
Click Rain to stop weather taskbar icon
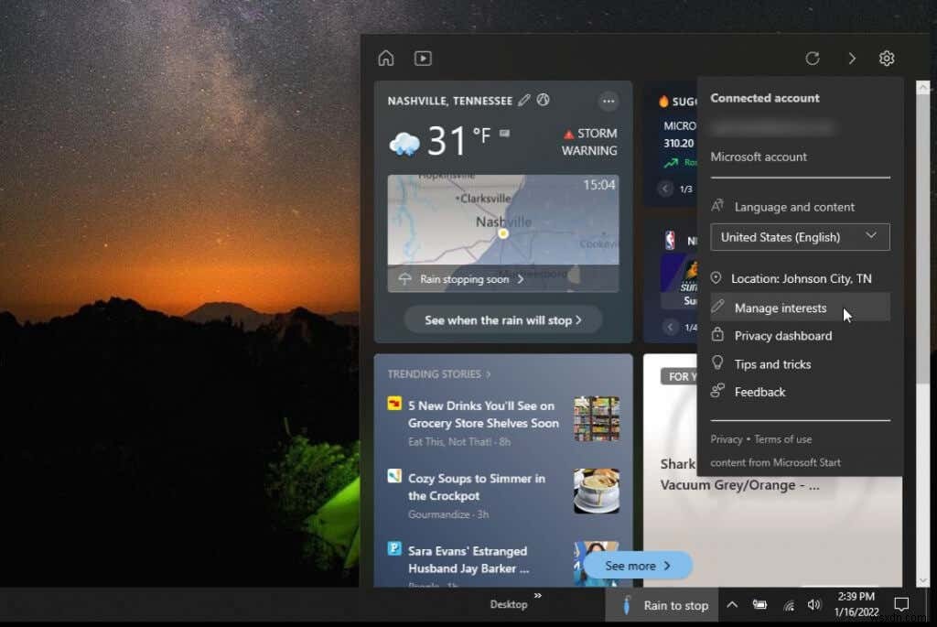coord(628,605)
